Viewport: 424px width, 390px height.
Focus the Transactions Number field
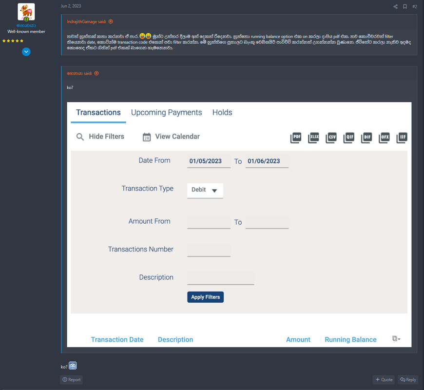[209, 250]
